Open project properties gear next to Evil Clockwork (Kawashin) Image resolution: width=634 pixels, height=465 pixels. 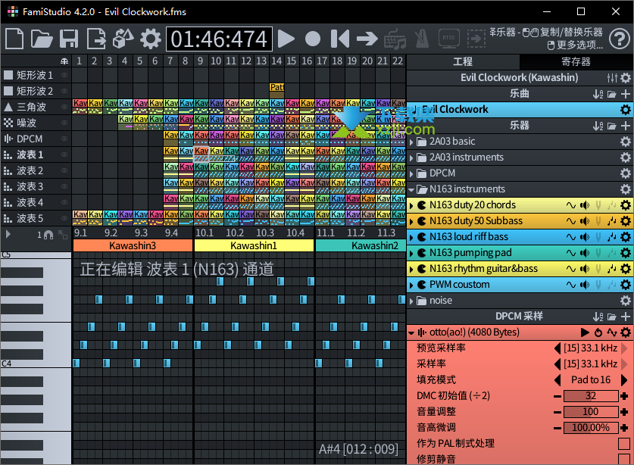626,78
